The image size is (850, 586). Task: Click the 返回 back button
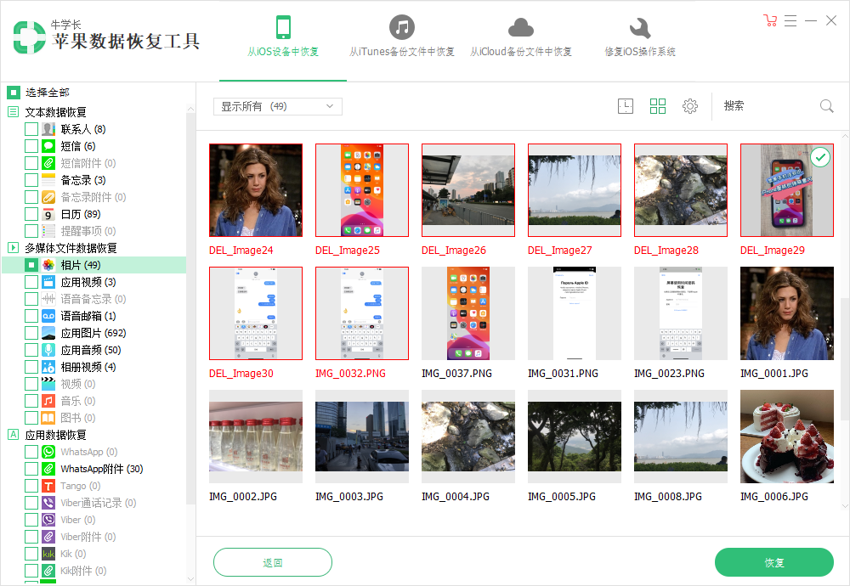point(273,563)
